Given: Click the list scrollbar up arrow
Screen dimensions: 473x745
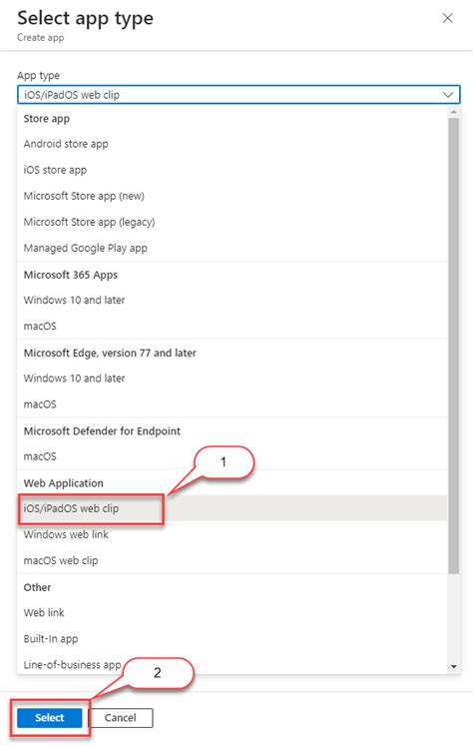Looking at the screenshot, I should pos(453,112).
